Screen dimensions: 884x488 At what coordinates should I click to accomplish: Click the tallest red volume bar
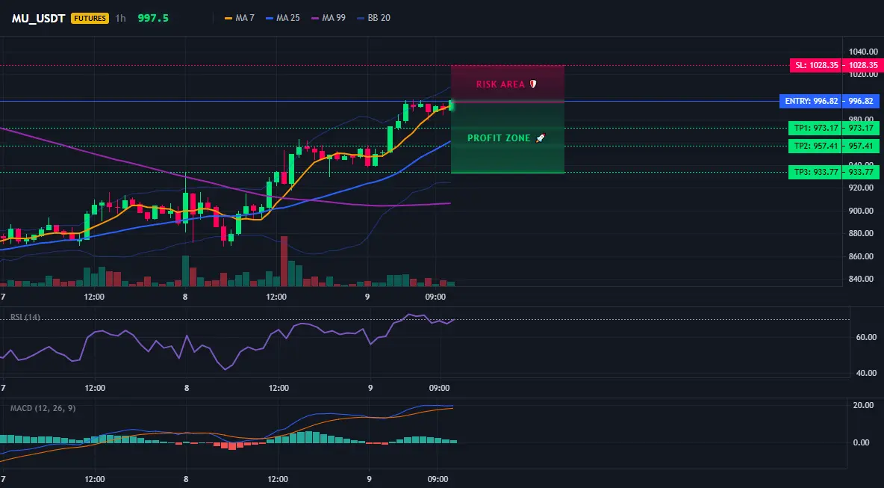284,262
